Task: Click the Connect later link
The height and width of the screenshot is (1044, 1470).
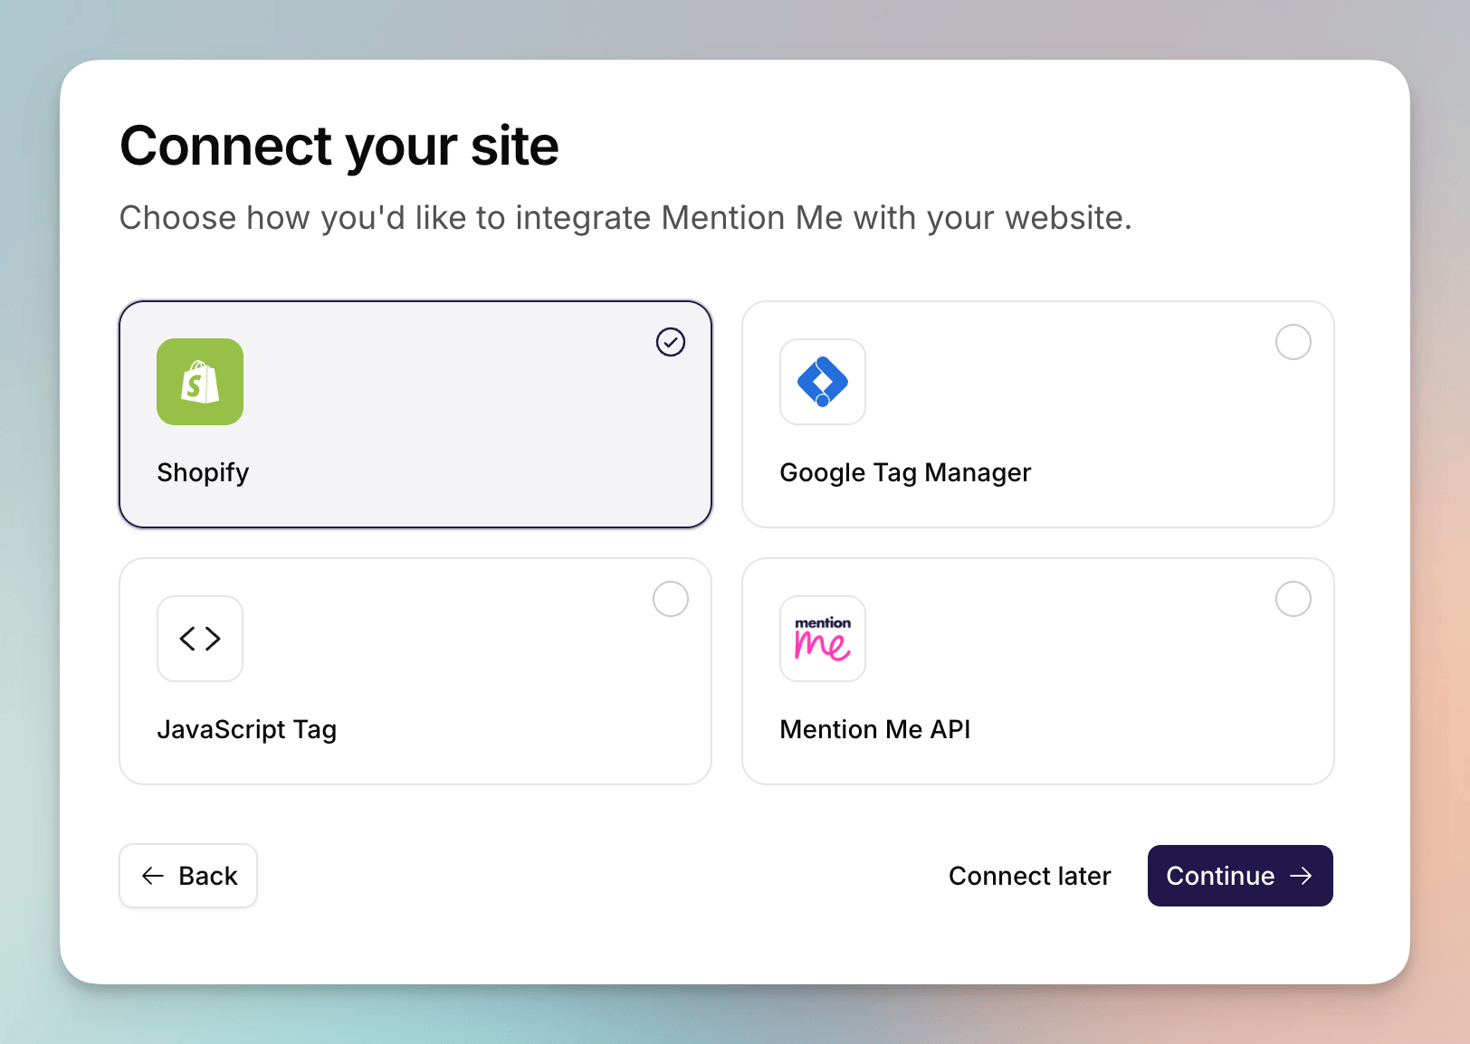Action: pos(1029,876)
